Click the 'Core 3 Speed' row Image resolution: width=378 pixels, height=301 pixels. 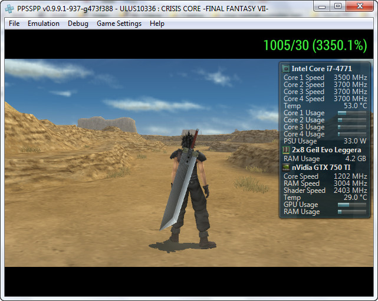pyautogui.click(x=325, y=92)
